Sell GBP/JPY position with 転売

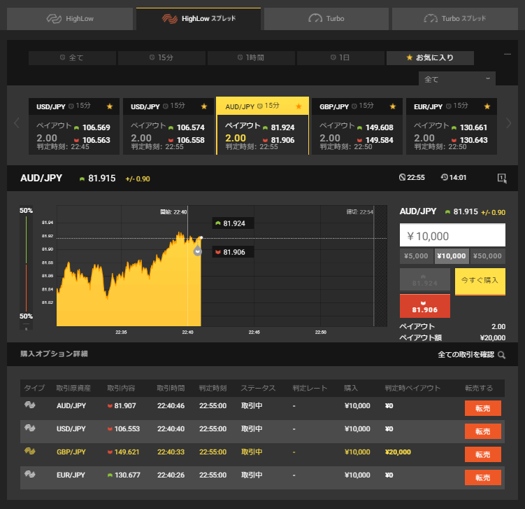click(x=483, y=454)
